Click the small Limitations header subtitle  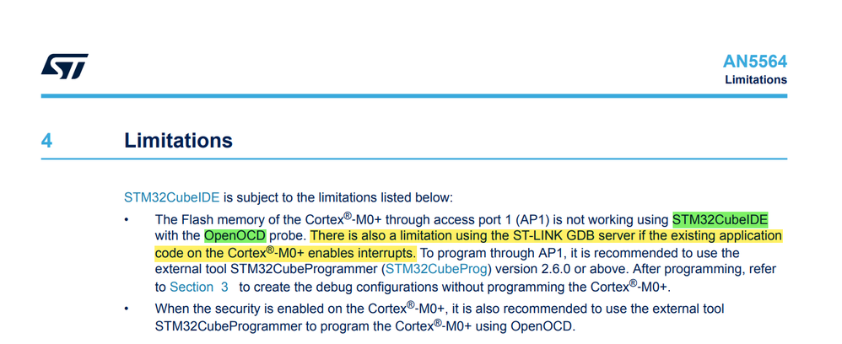click(x=756, y=80)
